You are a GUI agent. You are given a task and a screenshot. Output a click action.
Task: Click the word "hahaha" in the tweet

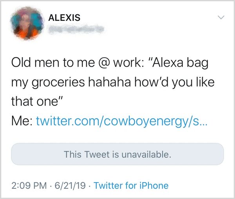tap(117, 83)
